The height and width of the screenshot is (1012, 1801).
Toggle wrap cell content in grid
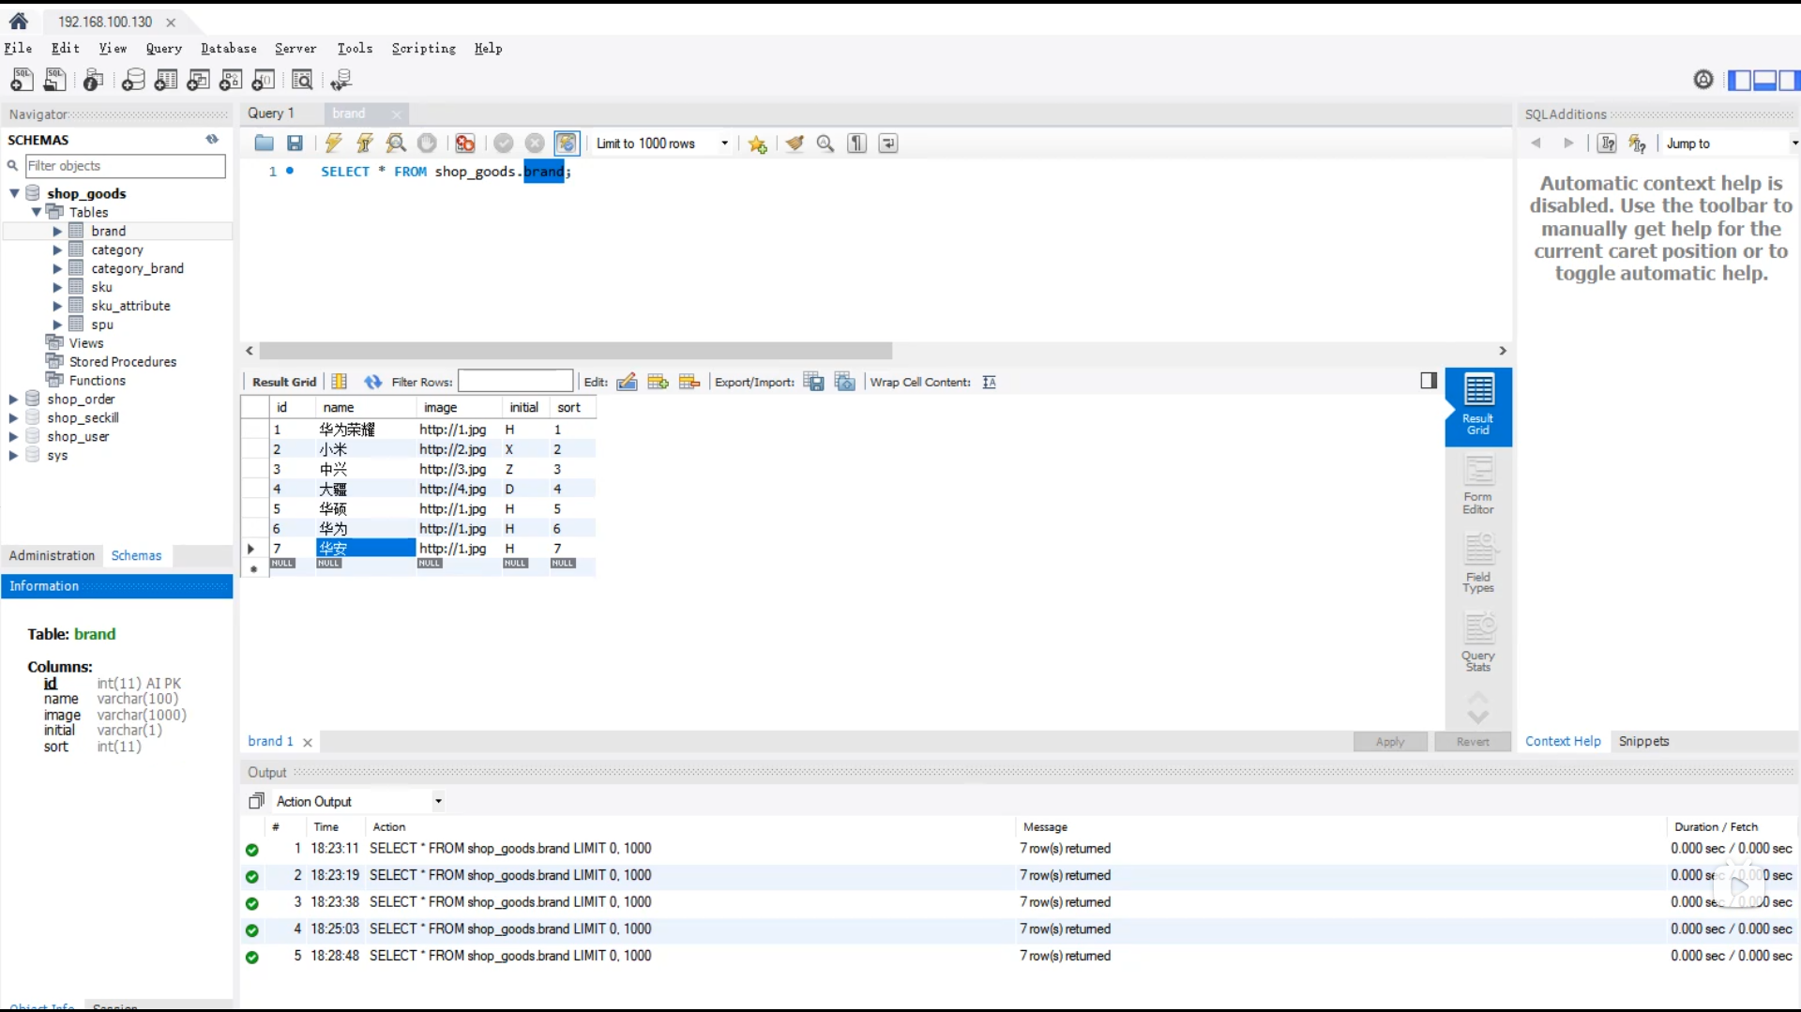point(990,382)
